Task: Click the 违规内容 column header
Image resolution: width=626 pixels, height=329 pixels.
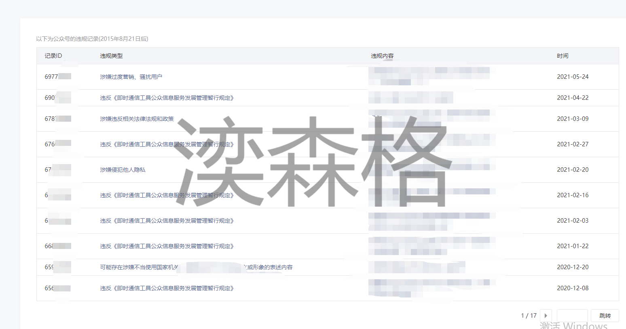Action: (382, 56)
